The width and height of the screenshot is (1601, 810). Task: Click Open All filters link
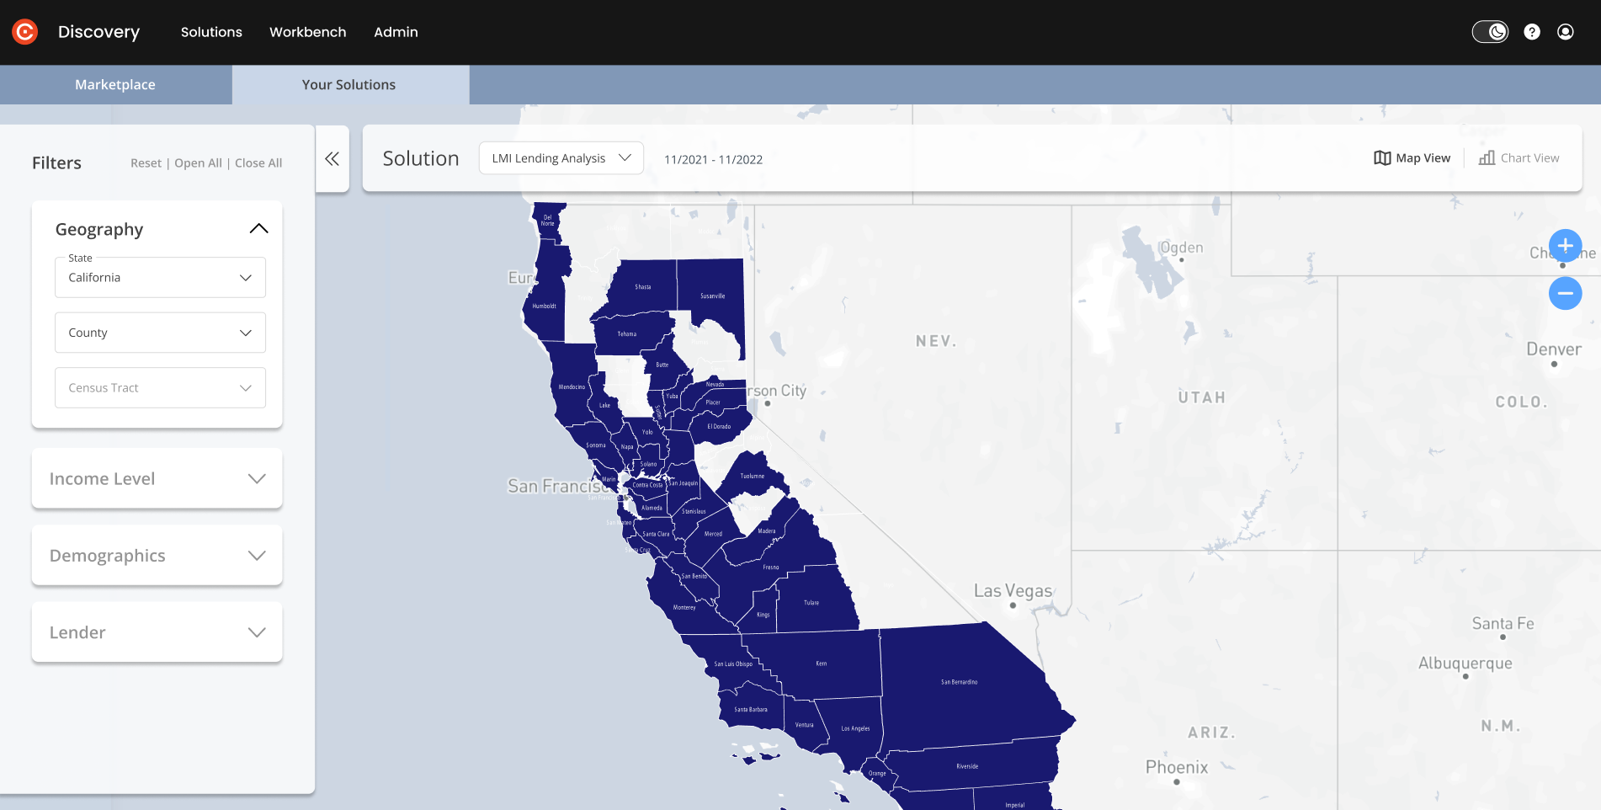point(198,163)
